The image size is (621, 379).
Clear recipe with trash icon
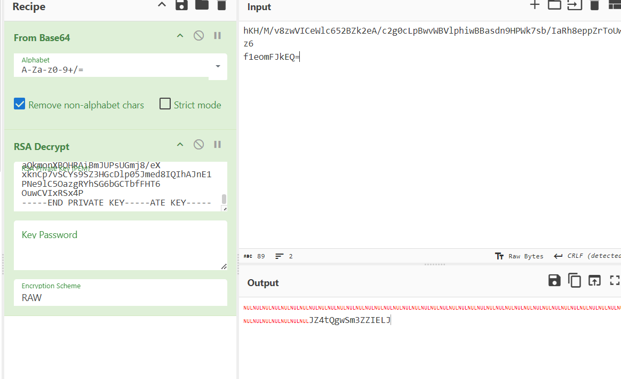point(222,5)
